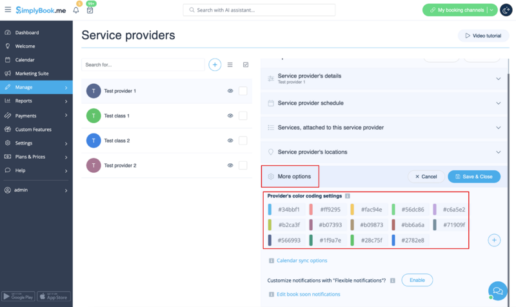Click the Cancel button

(426, 177)
